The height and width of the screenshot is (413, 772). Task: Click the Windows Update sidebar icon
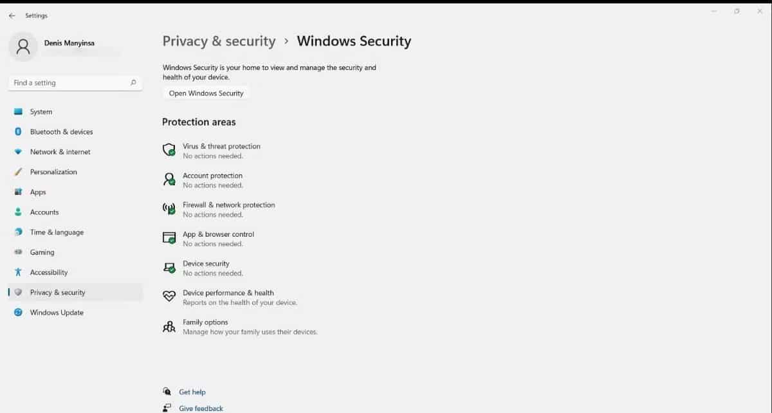18,312
